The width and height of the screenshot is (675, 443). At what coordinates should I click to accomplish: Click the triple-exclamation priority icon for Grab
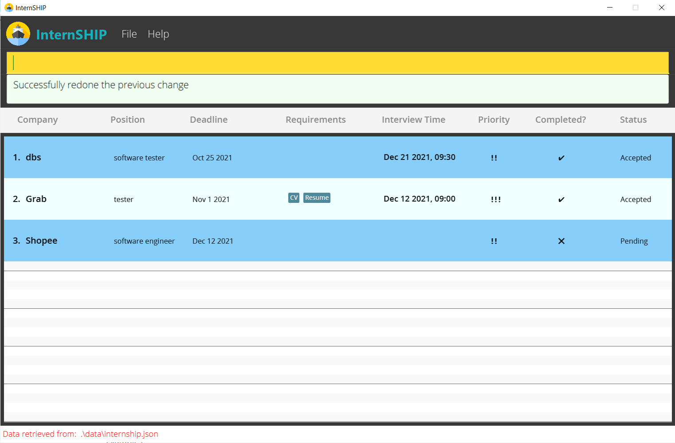point(496,199)
